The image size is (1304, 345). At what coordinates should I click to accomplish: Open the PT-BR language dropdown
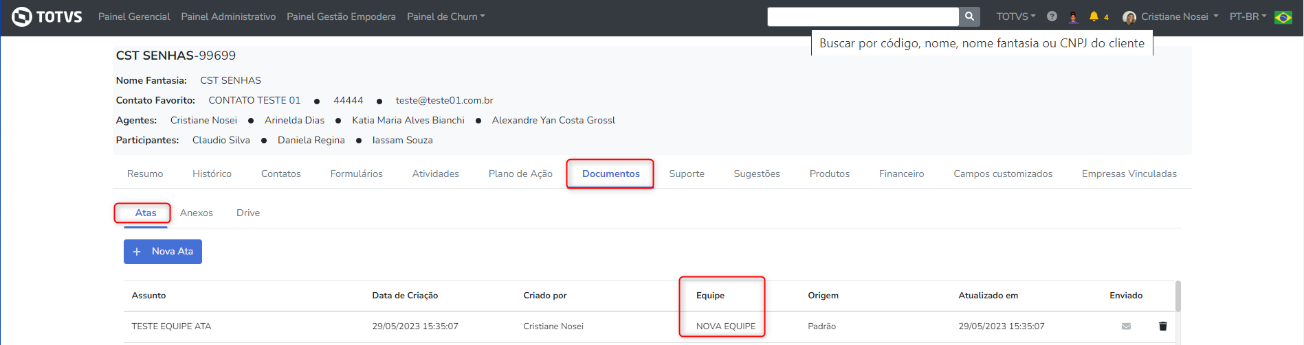(1247, 16)
